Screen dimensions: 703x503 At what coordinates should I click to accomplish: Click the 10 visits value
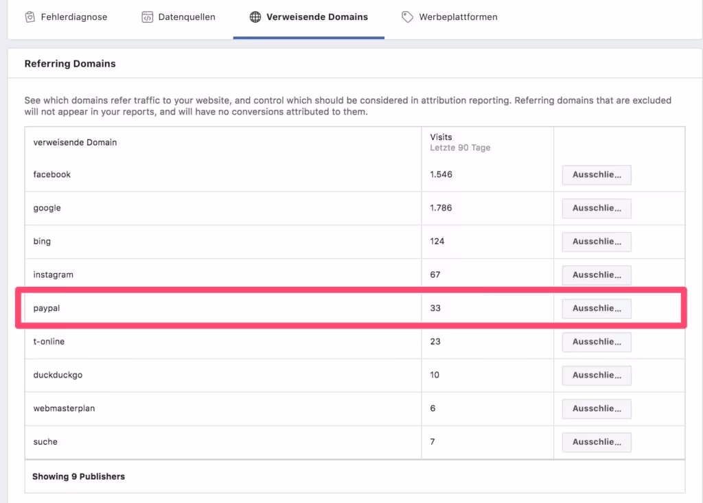(x=435, y=375)
